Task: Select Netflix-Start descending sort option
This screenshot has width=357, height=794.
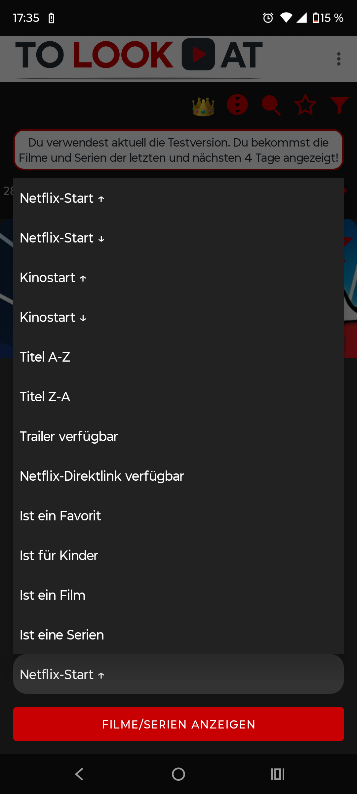Action: 178,238
